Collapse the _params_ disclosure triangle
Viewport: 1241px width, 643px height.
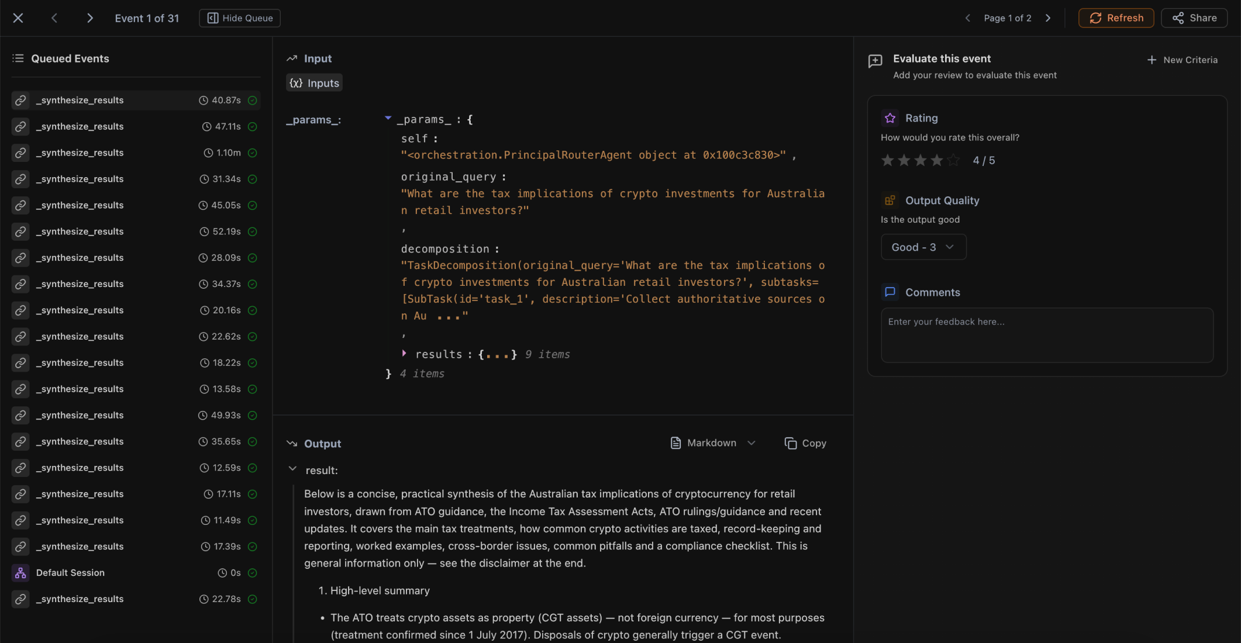point(388,117)
